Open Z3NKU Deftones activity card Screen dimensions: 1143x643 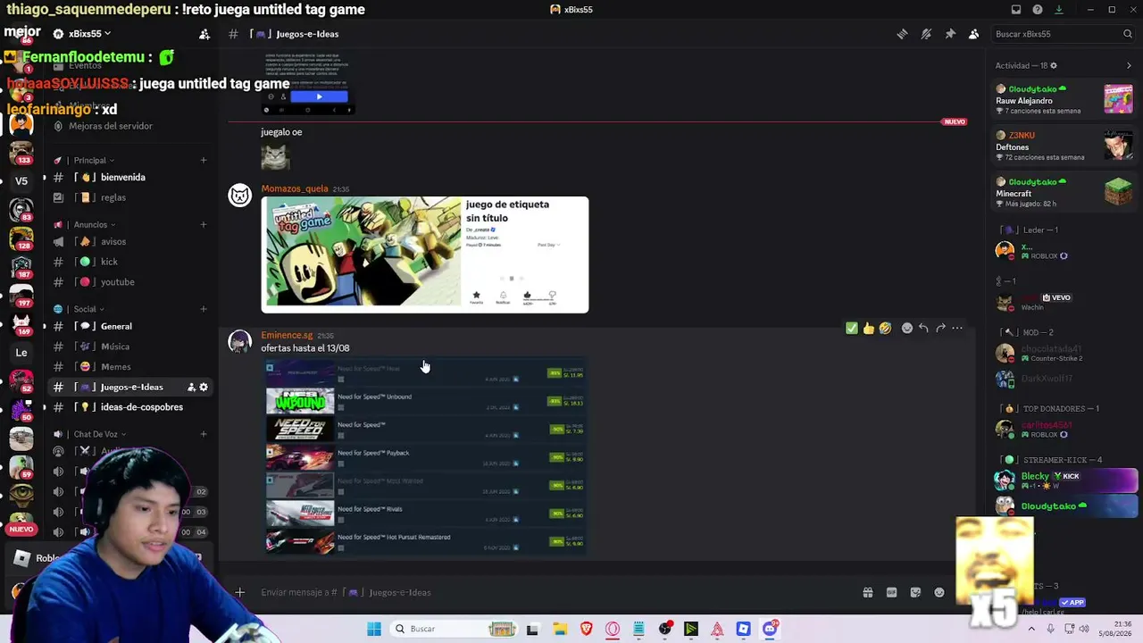pos(1064,146)
